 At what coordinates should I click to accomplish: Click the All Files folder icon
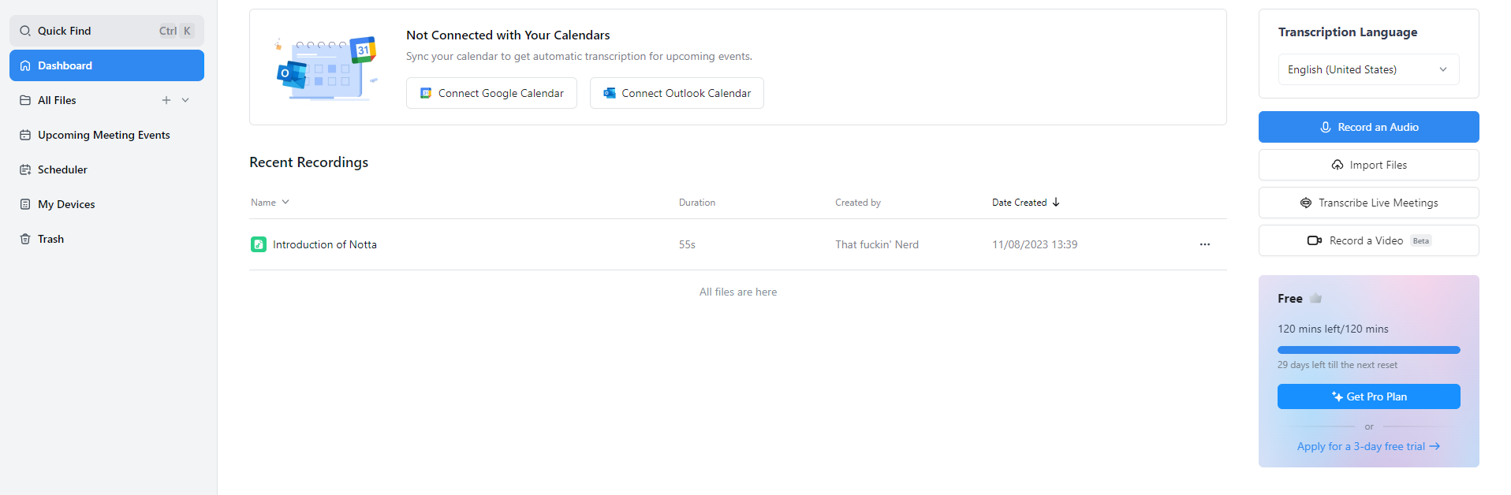[25, 100]
